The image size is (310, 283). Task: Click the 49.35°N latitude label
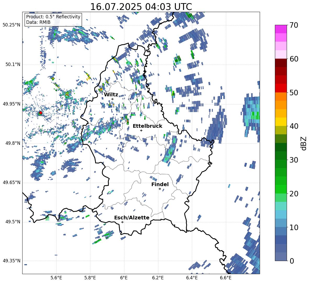click(x=12, y=261)
